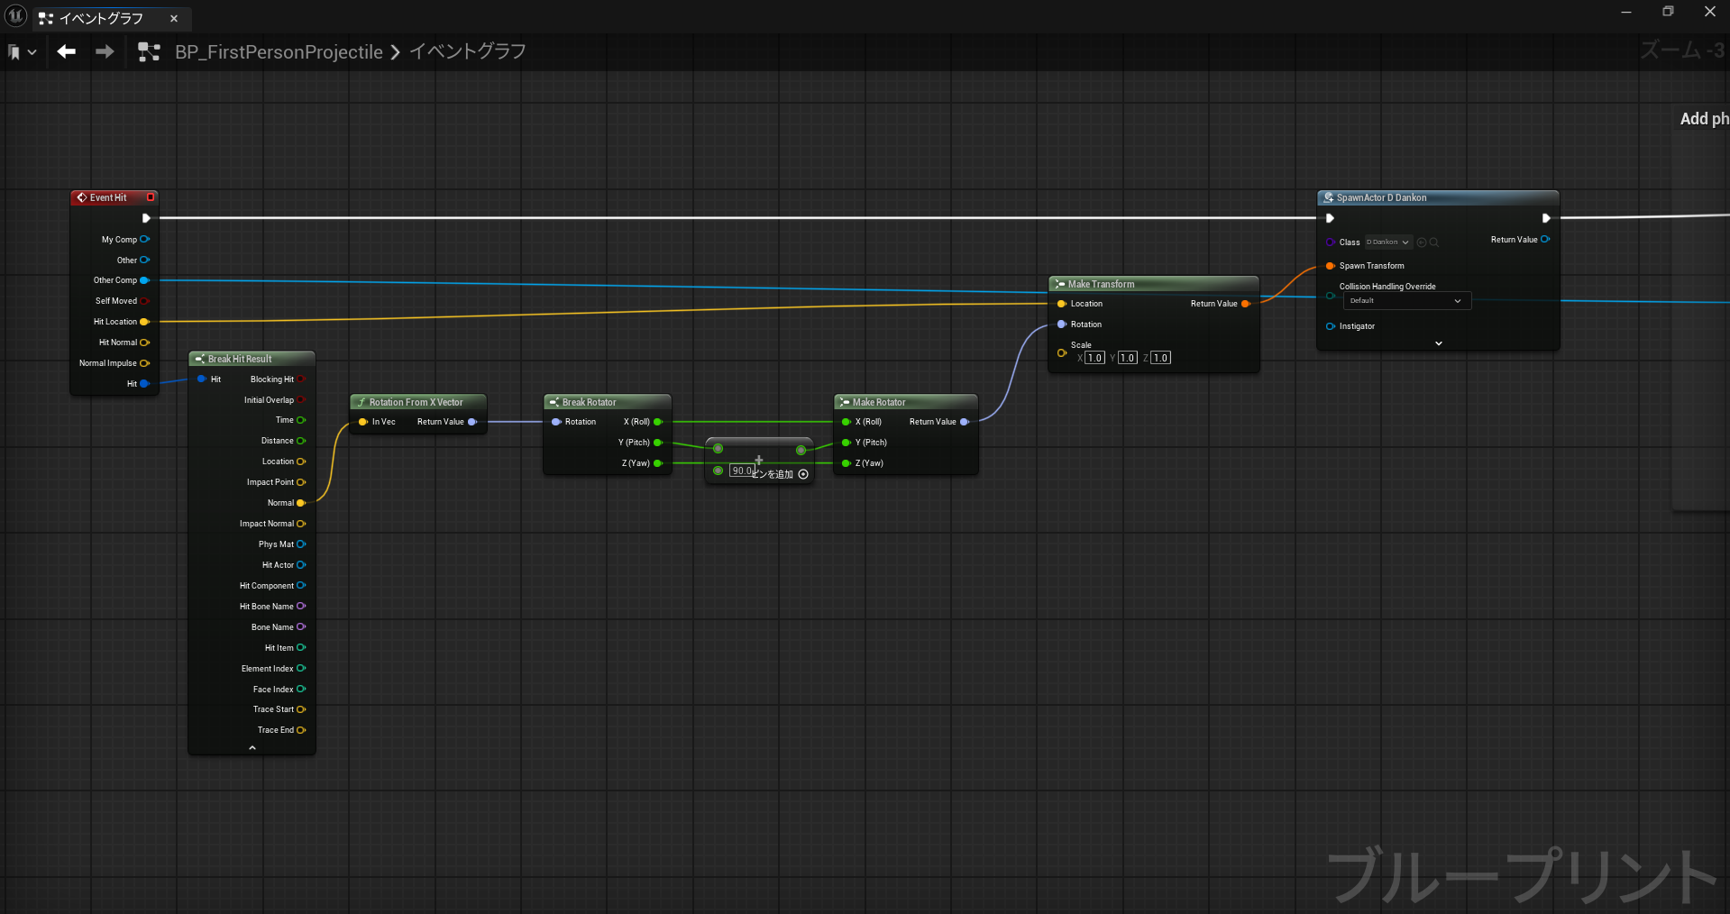Click the Trace Start output pin
This screenshot has width=1730, height=914.
click(301, 709)
